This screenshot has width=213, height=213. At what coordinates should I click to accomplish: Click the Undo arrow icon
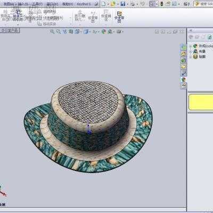point(143,4)
